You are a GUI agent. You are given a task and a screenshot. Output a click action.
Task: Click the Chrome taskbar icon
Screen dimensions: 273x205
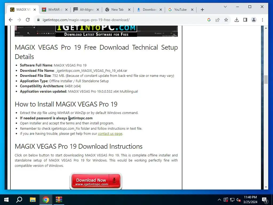(x=46, y=200)
